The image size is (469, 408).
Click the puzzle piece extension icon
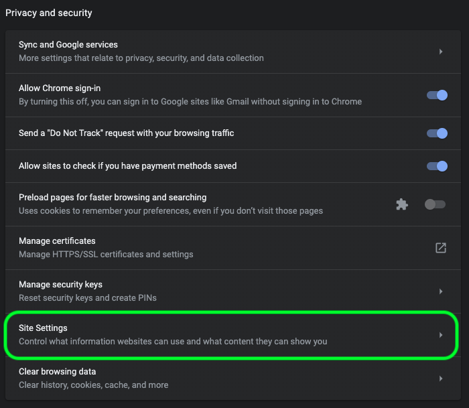pyautogui.click(x=402, y=204)
